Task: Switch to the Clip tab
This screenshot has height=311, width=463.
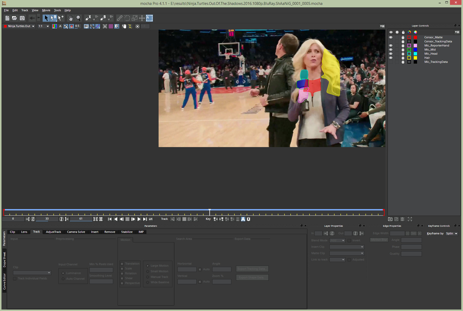Action: (x=13, y=232)
